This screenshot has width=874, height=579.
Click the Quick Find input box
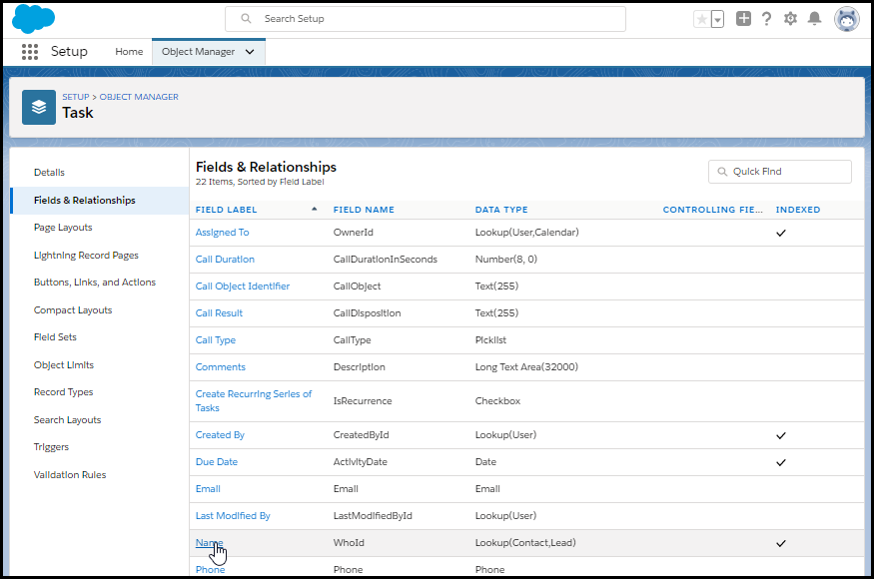(x=780, y=172)
